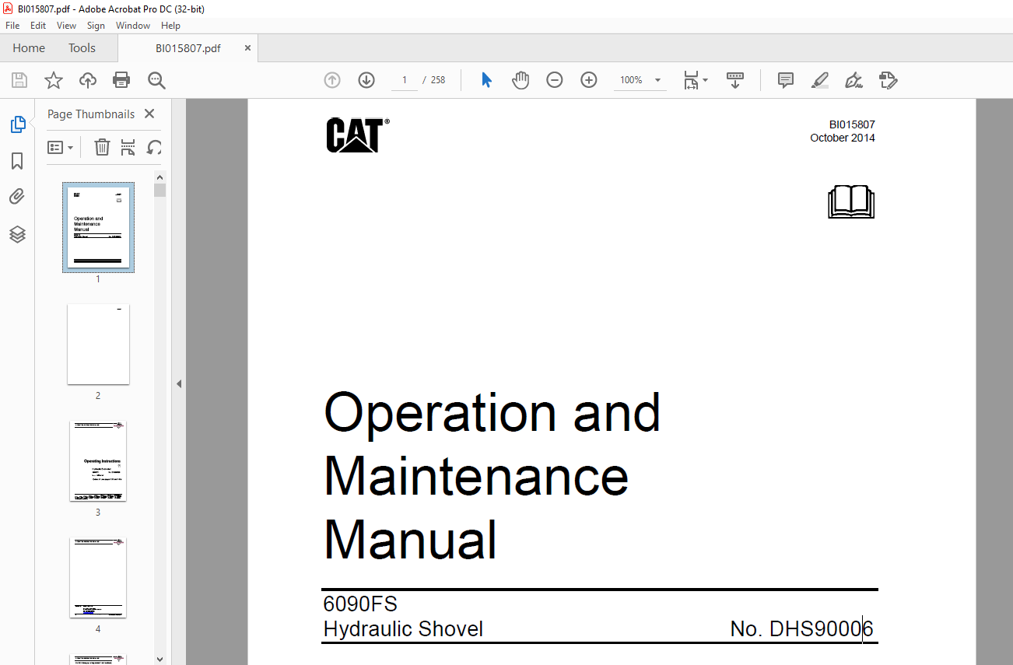The width and height of the screenshot is (1013, 665).
Task: Click the 'Hydraulic Shovel' text
Action: 403,629
